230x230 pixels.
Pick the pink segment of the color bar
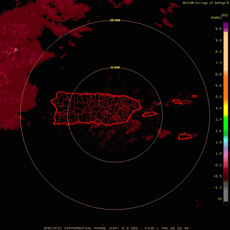pyautogui.click(x=226, y=155)
